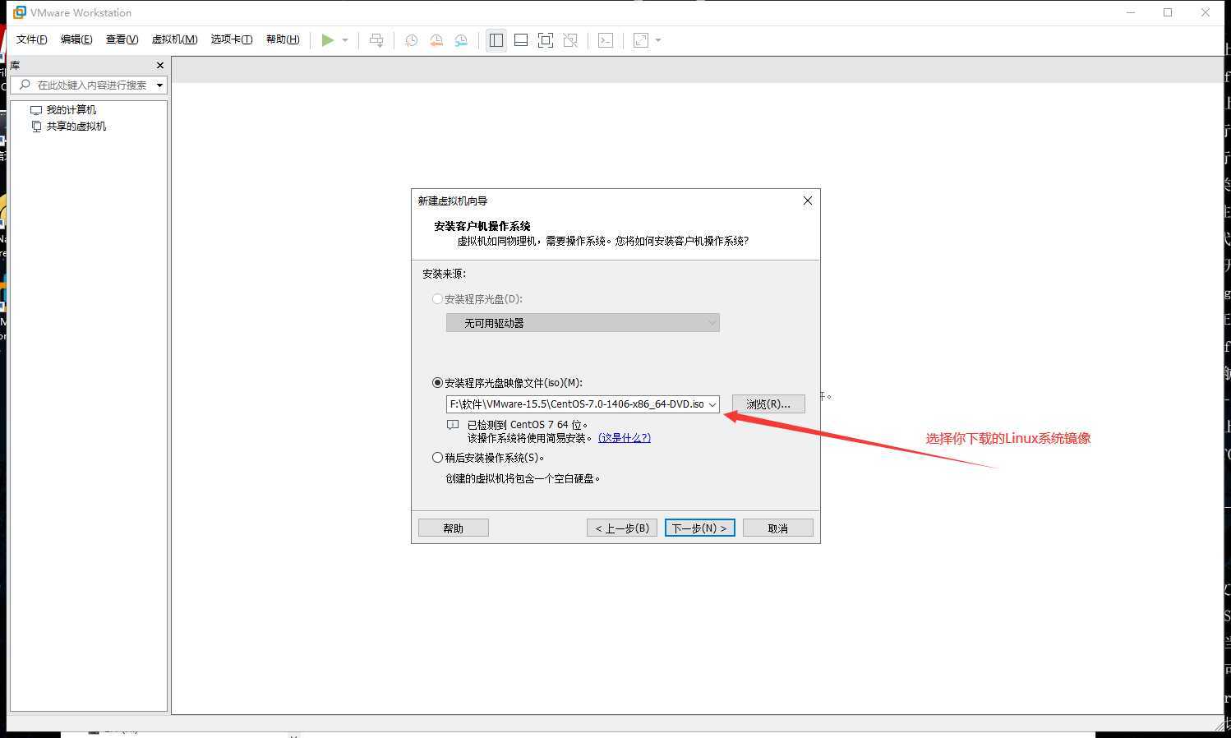Click the 创建的虚拟机将包含一个空白硬盘 text
The image size is (1231, 738).
pyautogui.click(x=523, y=478)
